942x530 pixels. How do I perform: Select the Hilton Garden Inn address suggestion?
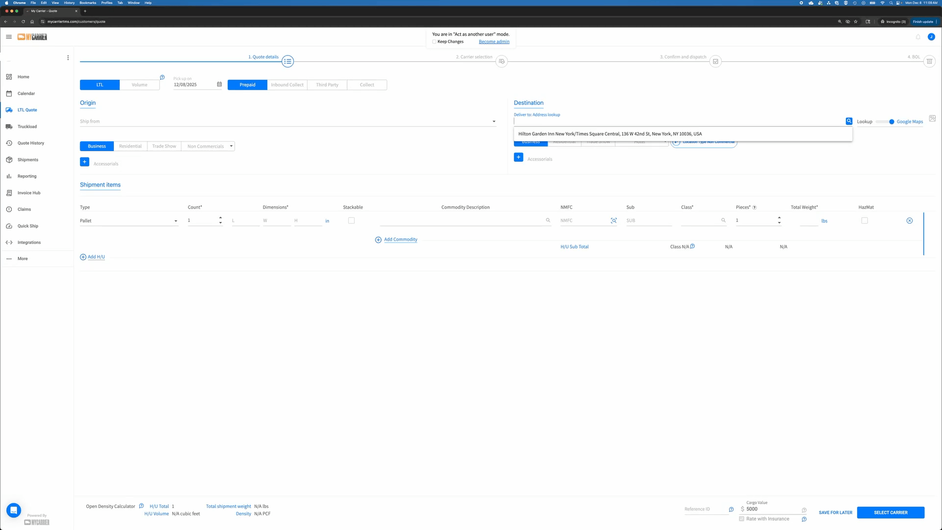[610, 134]
